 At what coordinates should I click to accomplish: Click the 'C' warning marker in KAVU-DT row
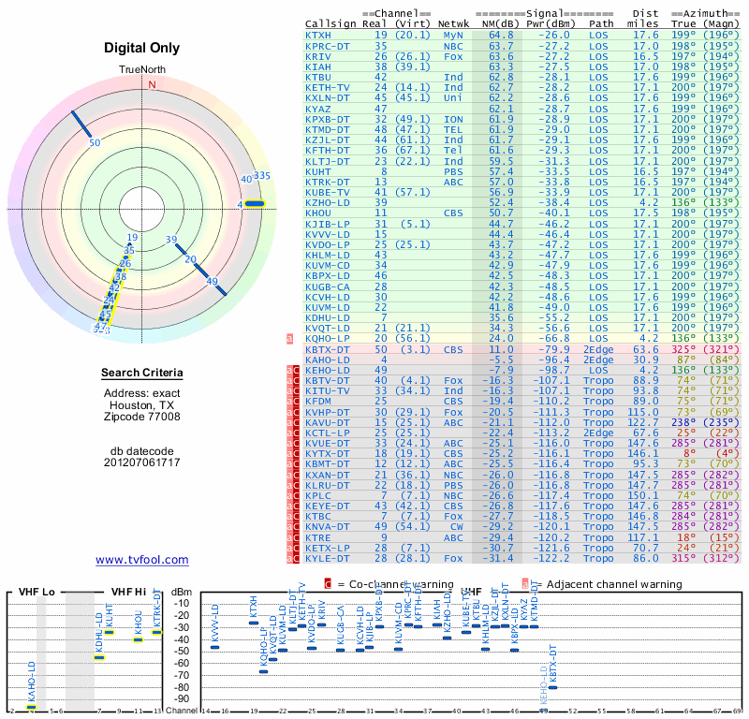pyautogui.click(x=296, y=423)
